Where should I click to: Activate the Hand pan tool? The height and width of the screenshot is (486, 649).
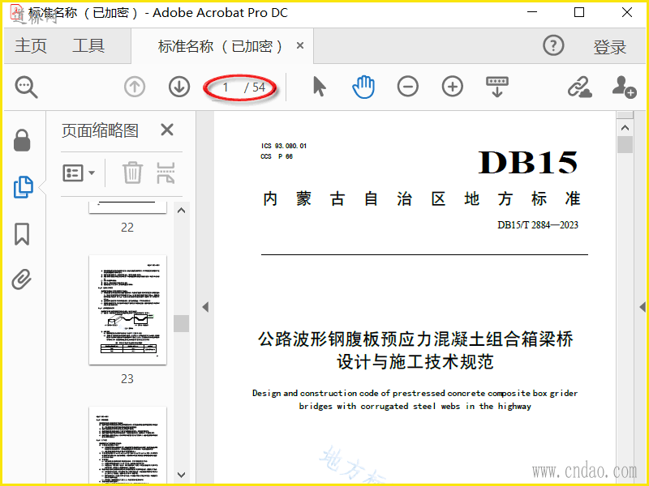click(x=363, y=87)
